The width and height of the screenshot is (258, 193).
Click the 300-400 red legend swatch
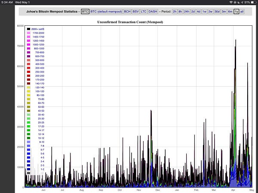tap(29, 68)
